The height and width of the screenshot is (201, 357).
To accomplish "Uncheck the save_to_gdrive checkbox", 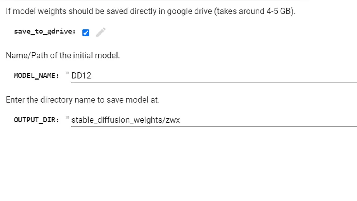I will (86, 33).
